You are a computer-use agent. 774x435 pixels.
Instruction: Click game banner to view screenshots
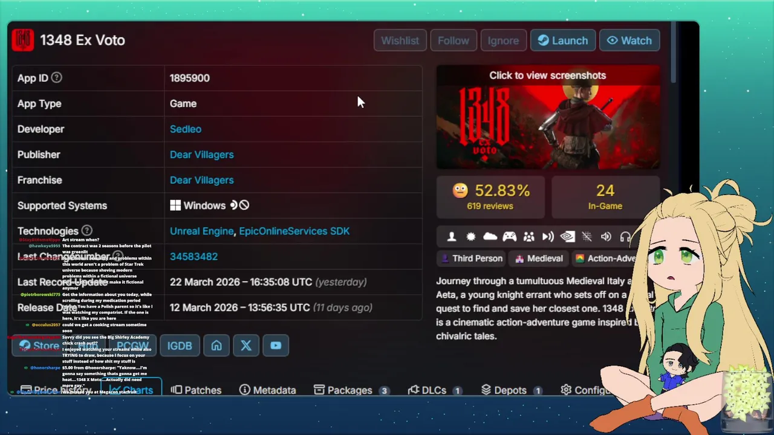coord(548,117)
